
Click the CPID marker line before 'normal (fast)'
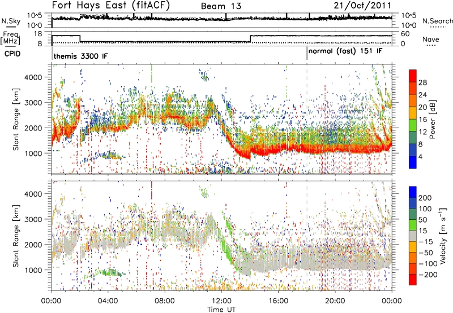(307, 53)
